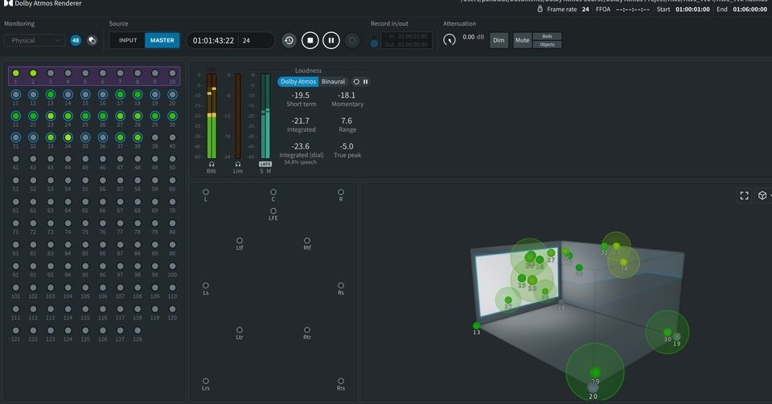Click the sync/chase clock icon button
This screenshot has width=772, height=404.
pyautogui.click(x=289, y=40)
